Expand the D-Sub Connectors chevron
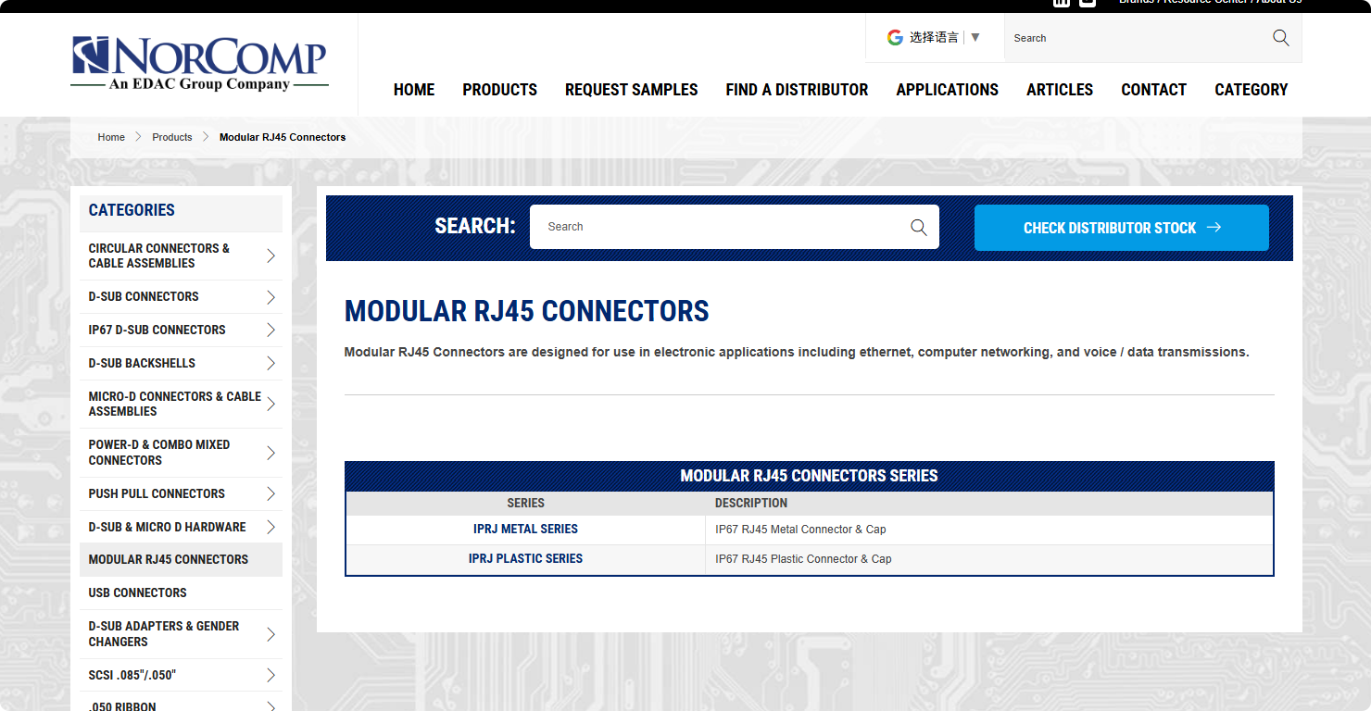Image resolution: width=1371 pixels, height=711 pixels. [x=270, y=296]
